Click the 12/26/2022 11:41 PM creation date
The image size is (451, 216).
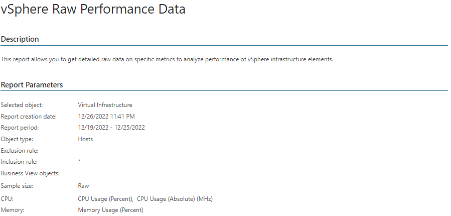[x=106, y=117]
